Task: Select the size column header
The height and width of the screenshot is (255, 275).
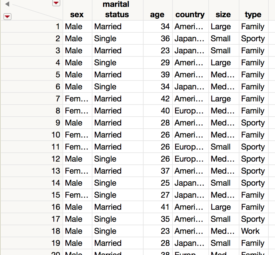Action: [223, 15]
